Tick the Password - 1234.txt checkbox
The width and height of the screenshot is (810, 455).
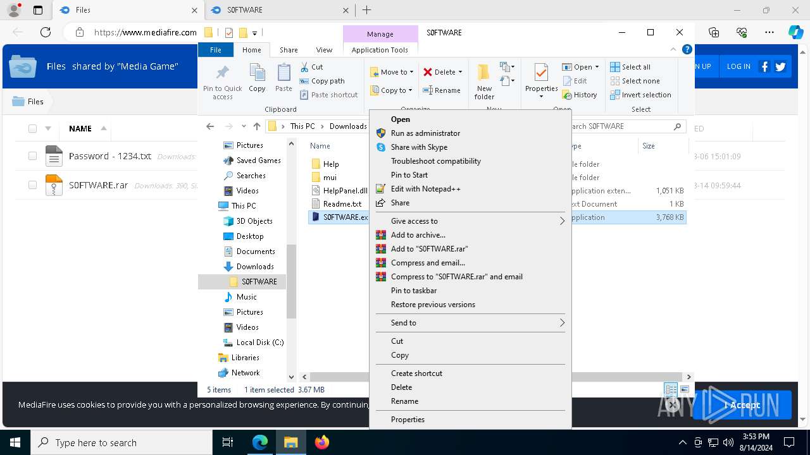tap(32, 156)
